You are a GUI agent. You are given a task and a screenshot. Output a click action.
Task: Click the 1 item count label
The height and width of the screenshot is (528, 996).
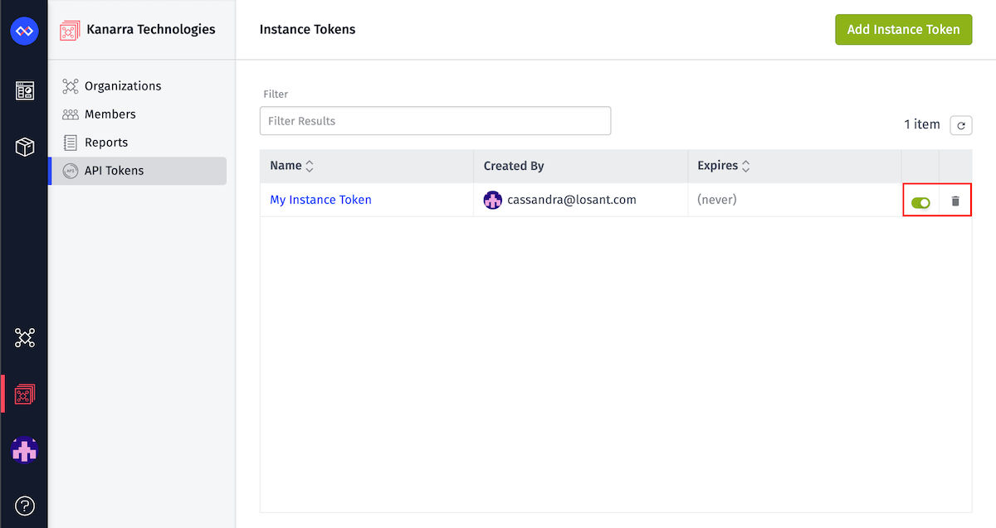click(x=922, y=124)
